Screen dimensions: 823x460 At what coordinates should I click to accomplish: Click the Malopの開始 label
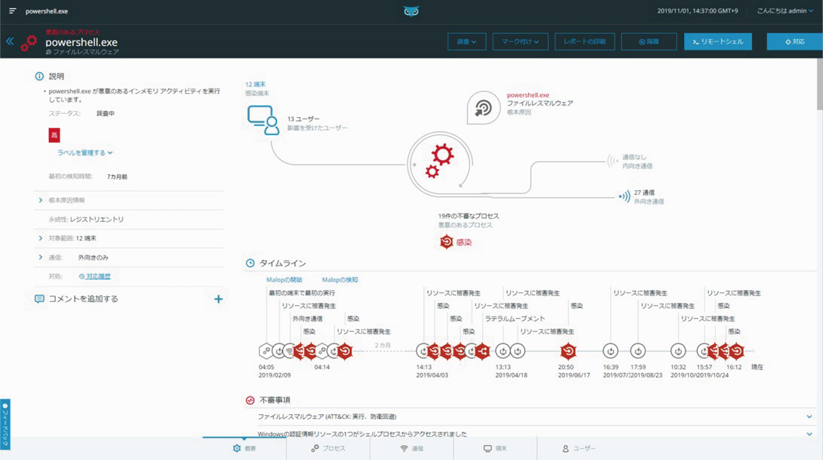(x=284, y=280)
